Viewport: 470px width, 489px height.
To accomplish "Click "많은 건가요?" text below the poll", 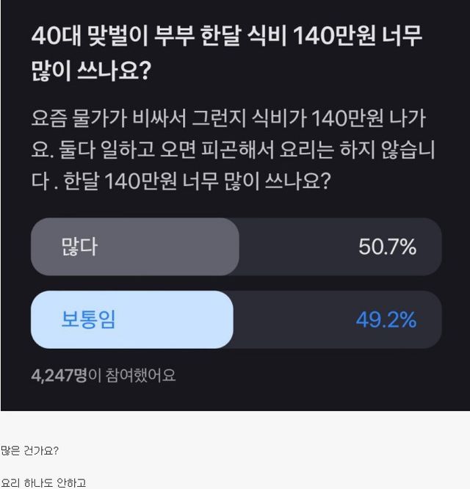I will (29, 450).
